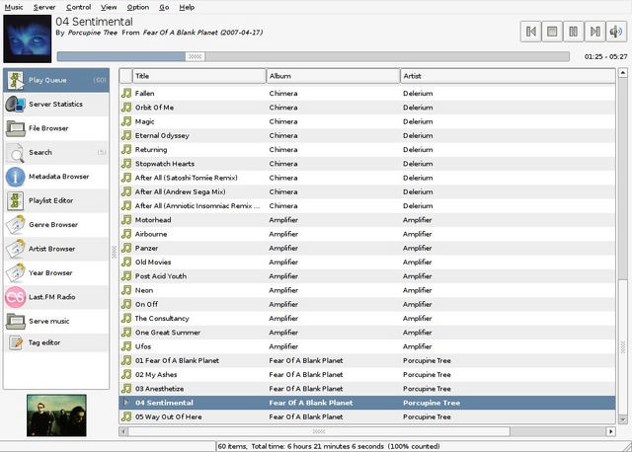Click the vertical scrollbar up arrow
Viewport: 632px width, 452px height.
click(x=623, y=73)
